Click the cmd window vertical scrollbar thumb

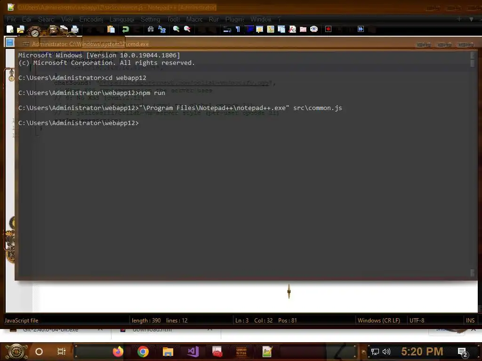tap(473, 63)
